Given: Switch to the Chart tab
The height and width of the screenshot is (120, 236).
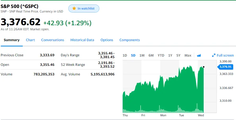Looking at the screenshot, I should click(30, 40).
